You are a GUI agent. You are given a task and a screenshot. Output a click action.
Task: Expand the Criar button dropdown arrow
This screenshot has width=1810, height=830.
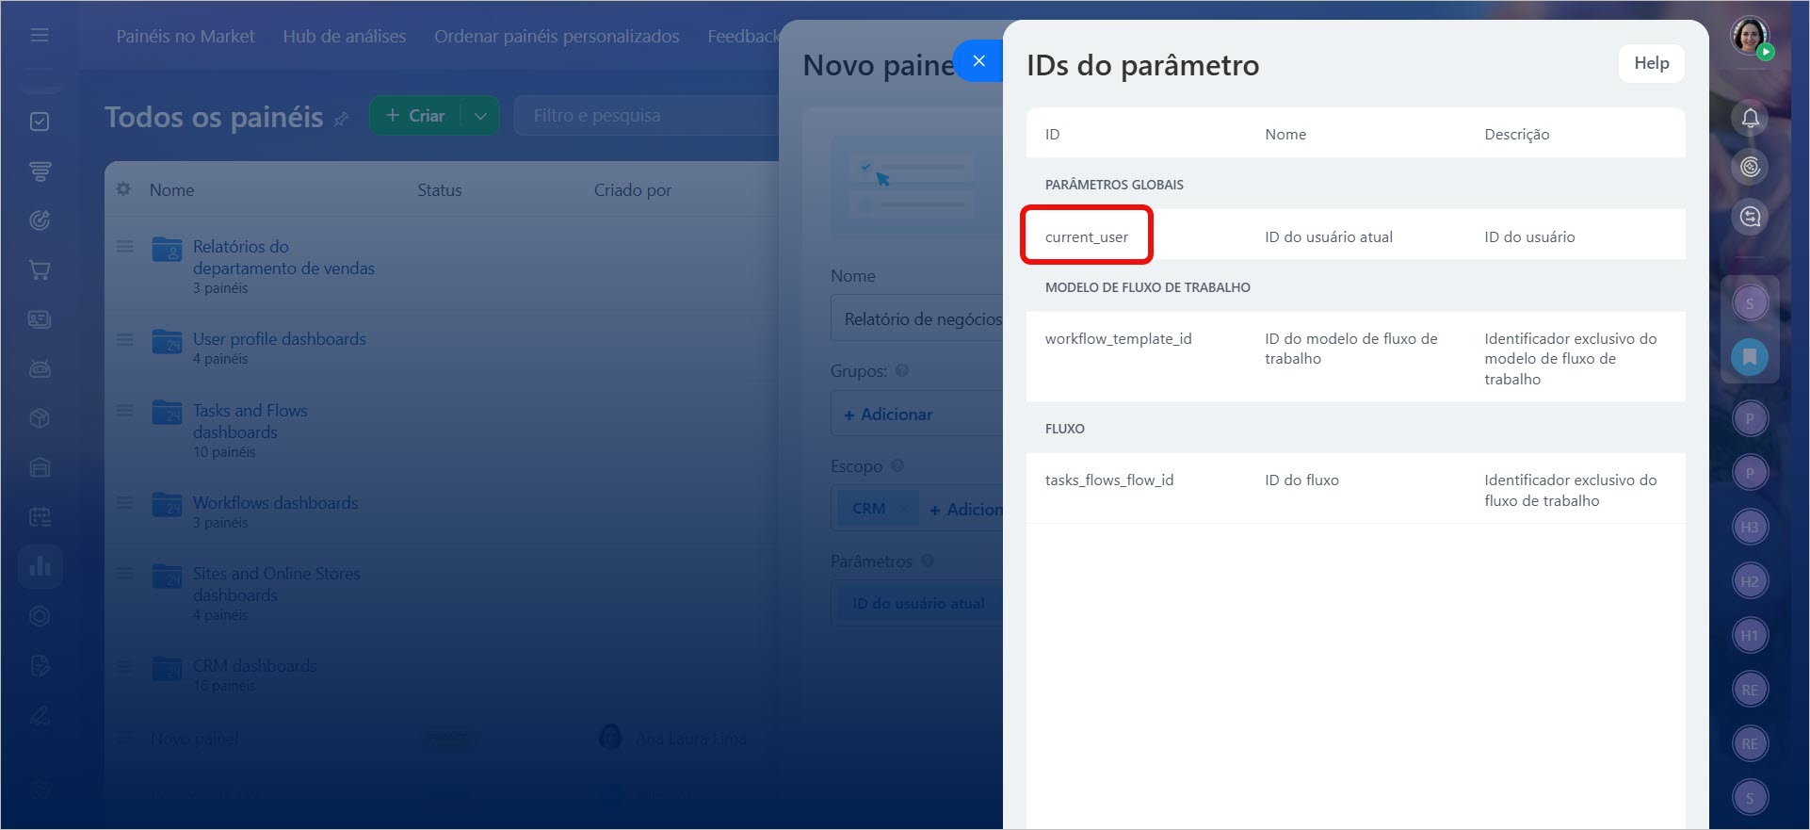click(x=480, y=116)
